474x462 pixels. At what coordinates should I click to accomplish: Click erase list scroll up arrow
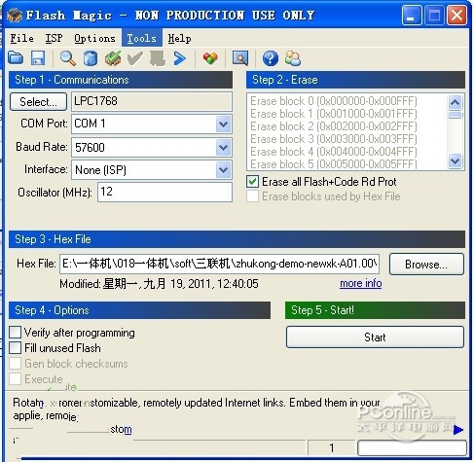[x=456, y=103]
